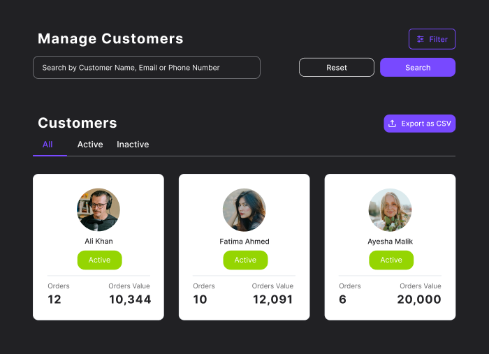Click the export upload arrow icon
Viewport: 489px width, 354px height.
point(393,124)
